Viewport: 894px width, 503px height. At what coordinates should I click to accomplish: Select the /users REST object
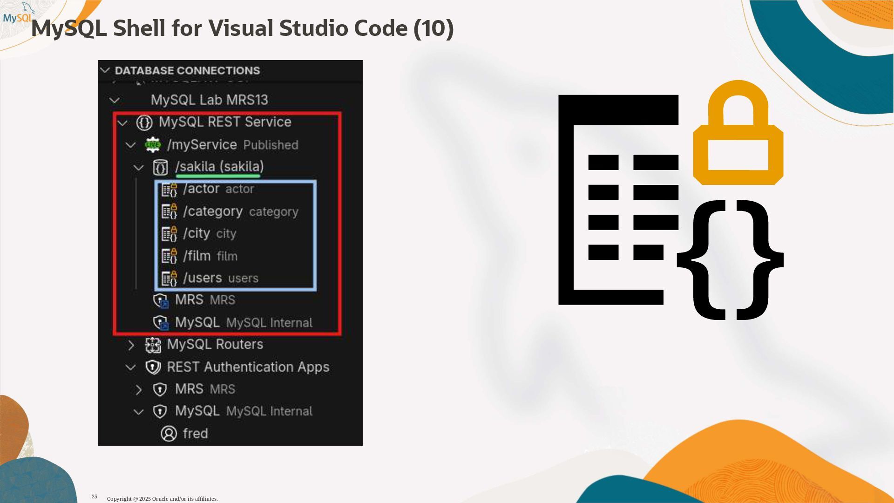[203, 278]
